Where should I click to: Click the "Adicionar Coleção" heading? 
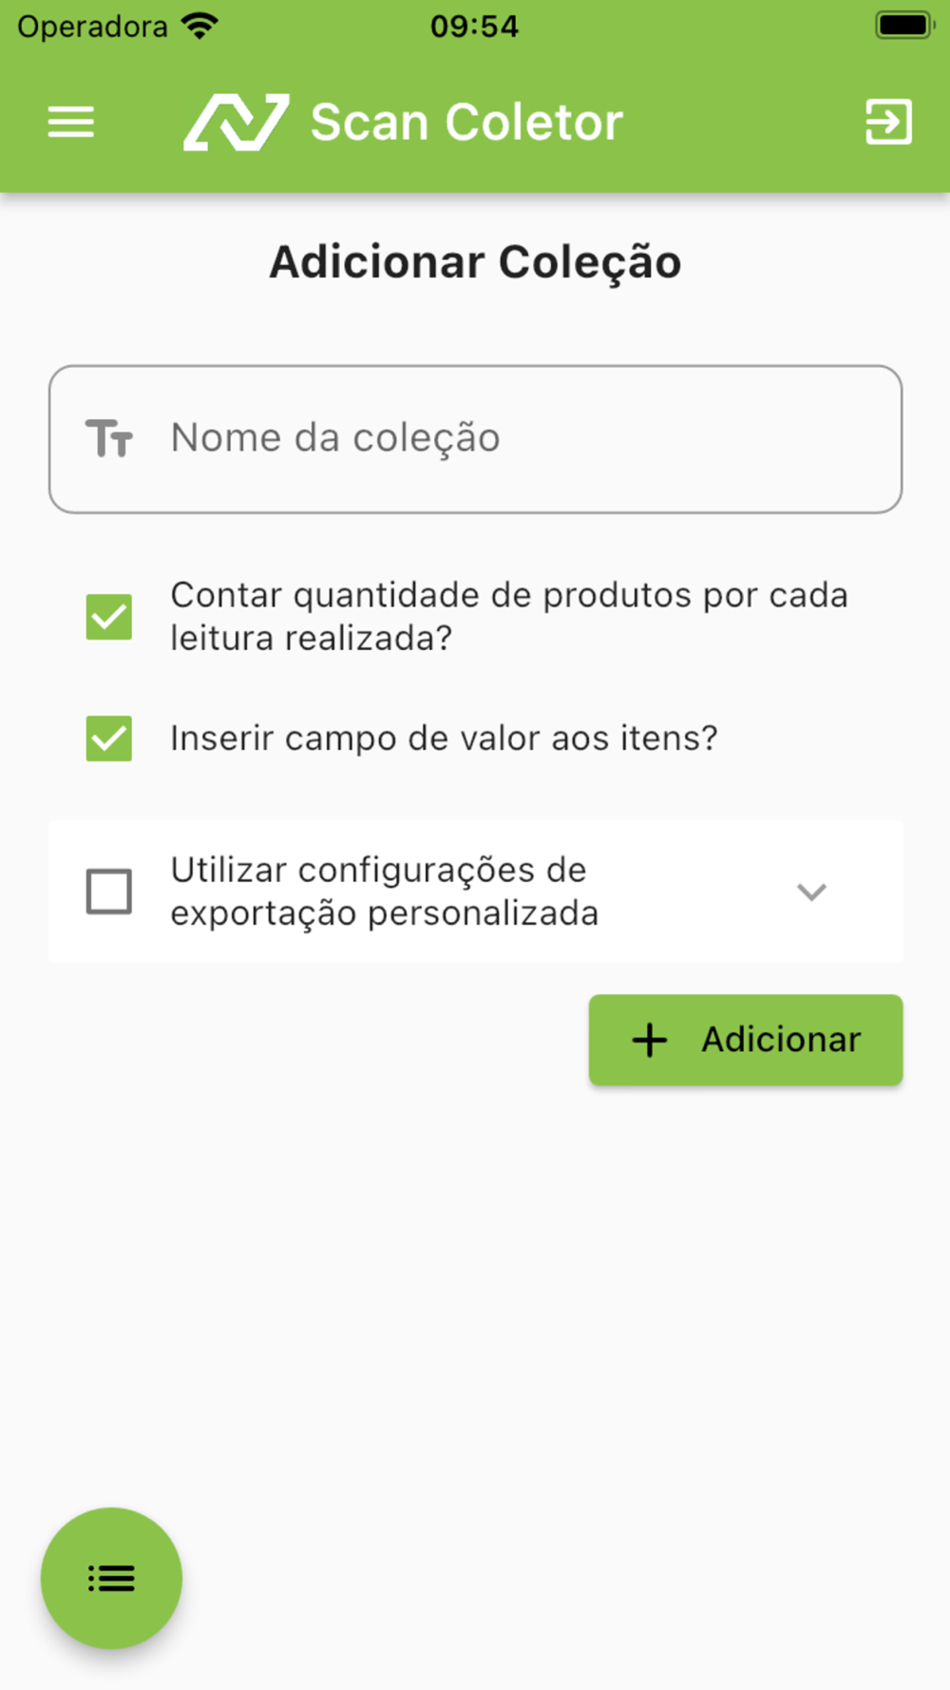pos(475,262)
